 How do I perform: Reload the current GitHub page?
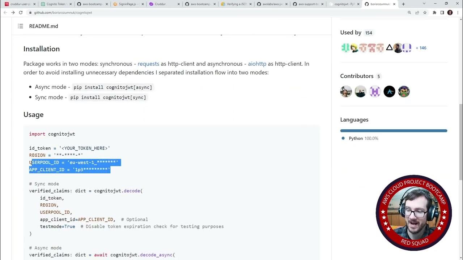pos(21,12)
